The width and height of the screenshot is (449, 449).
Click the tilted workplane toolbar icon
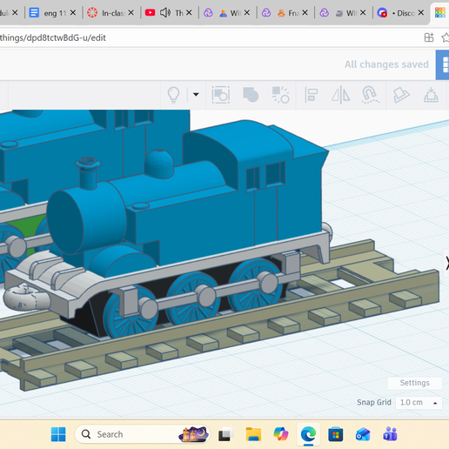click(x=401, y=95)
